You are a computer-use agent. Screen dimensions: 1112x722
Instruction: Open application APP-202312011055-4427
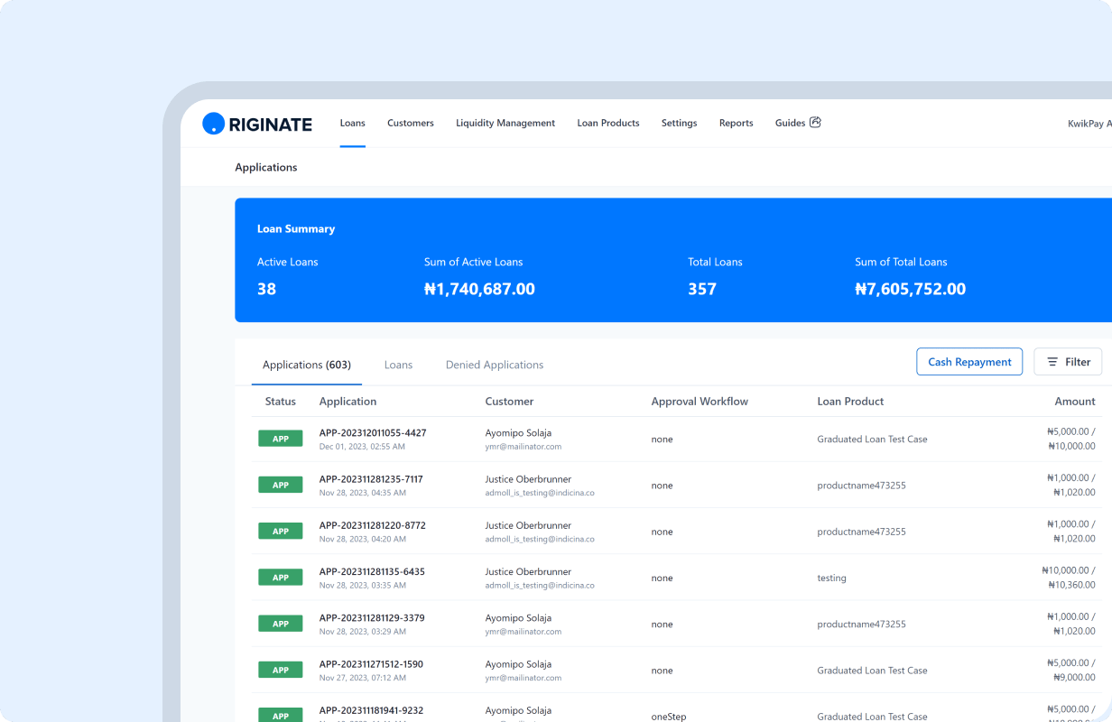373,433
